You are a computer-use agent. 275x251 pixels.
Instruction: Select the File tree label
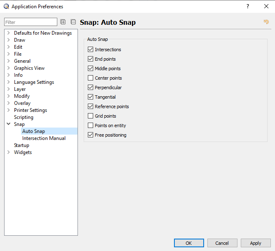click(x=18, y=54)
